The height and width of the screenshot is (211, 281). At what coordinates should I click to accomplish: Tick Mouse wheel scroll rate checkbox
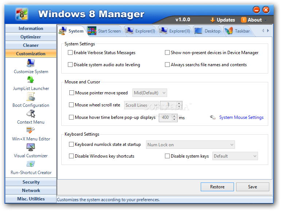coord(71,105)
